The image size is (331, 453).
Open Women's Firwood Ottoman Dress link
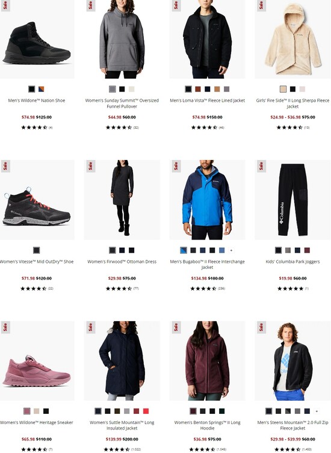(x=122, y=262)
